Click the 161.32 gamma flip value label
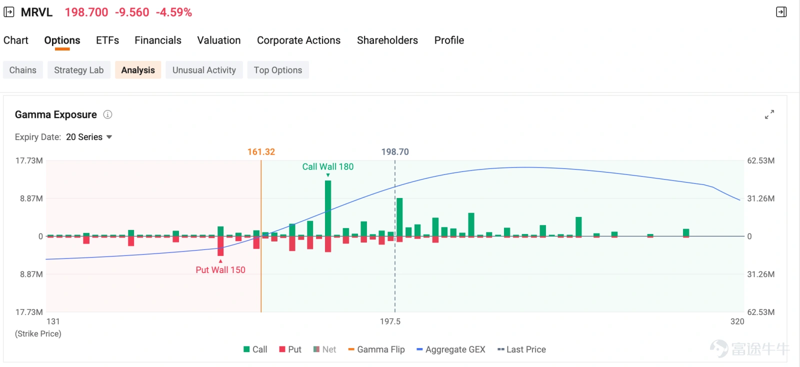This screenshot has height=367, width=800. coord(261,152)
